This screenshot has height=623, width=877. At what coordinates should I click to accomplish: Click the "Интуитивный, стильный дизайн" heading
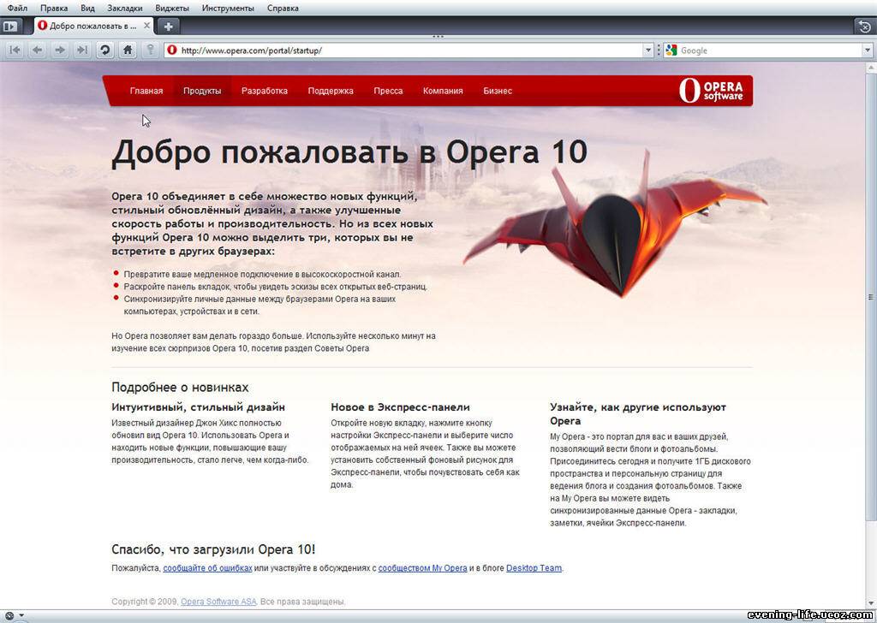[x=199, y=407]
